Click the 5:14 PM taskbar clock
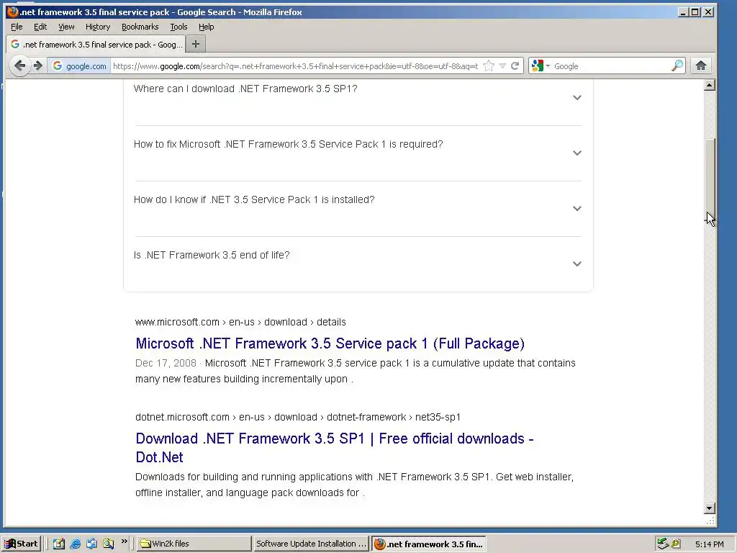This screenshot has height=553, width=737. pos(709,544)
